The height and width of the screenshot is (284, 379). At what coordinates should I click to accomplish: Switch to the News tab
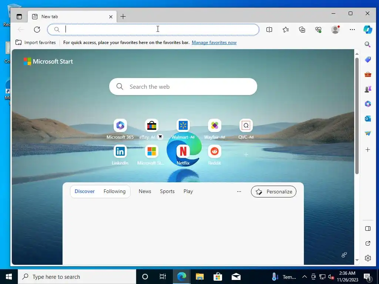click(145, 191)
